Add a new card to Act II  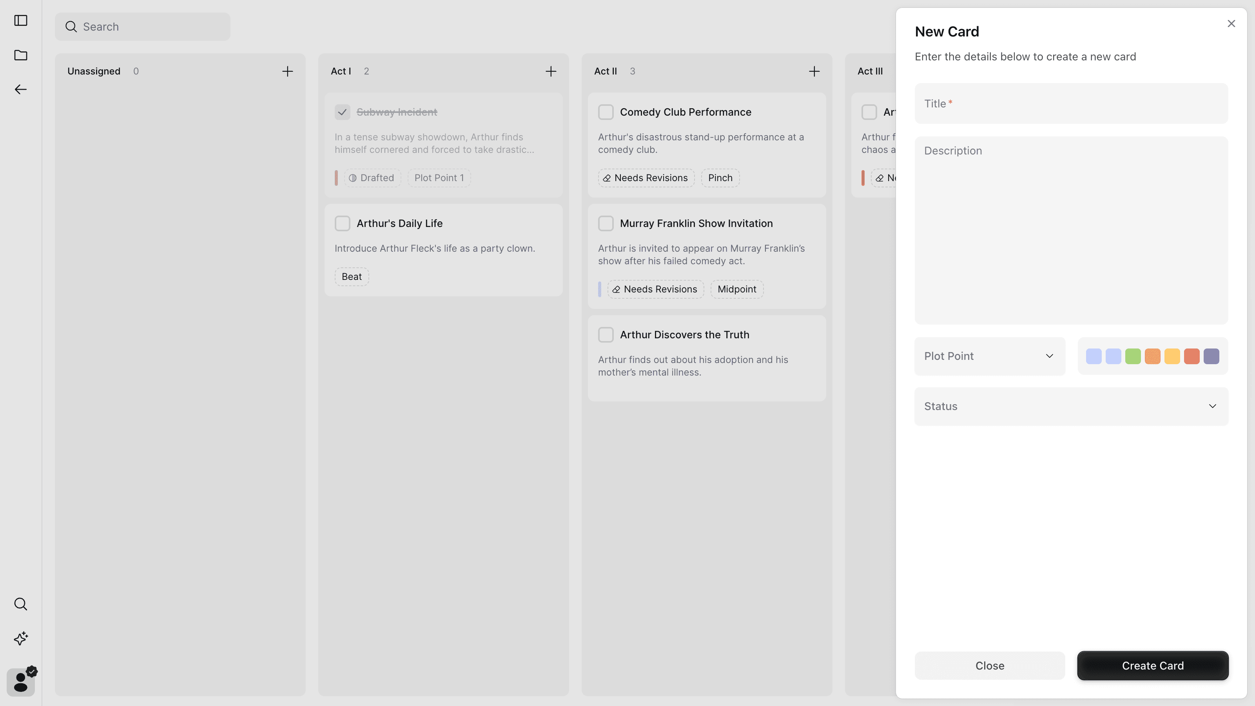(814, 71)
